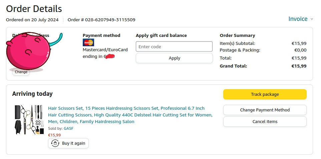Choose Cancel items

point(265,121)
